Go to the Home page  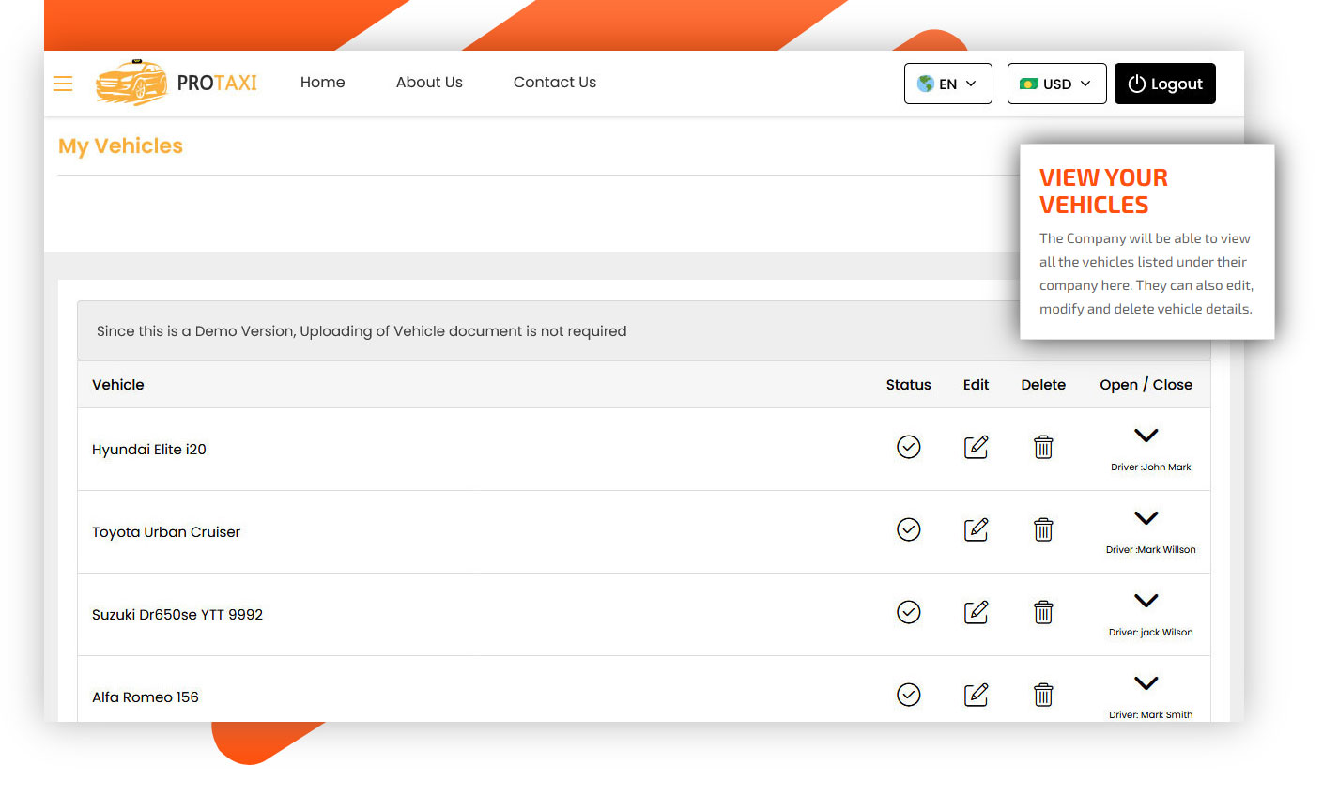coord(322,83)
